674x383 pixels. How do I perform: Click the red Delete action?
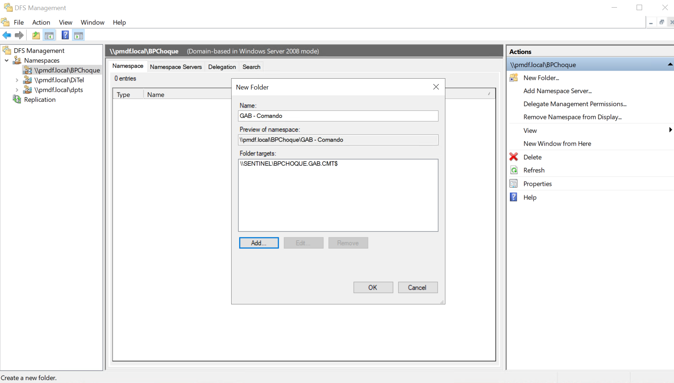(532, 157)
